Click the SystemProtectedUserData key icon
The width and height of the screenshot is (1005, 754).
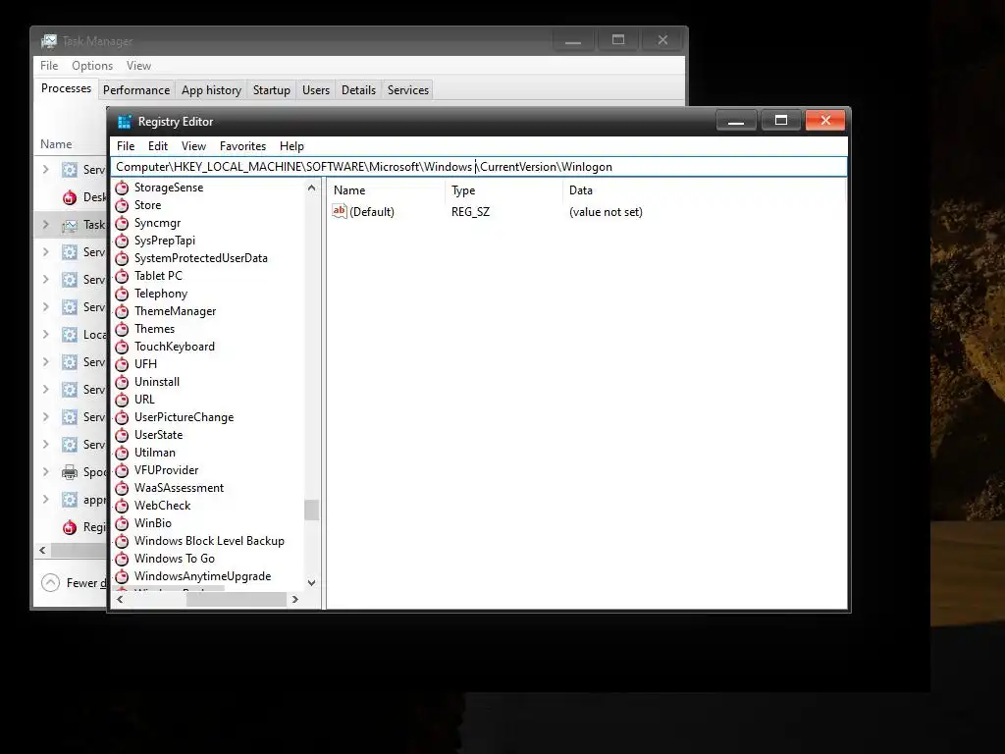pyautogui.click(x=122, y=258)
